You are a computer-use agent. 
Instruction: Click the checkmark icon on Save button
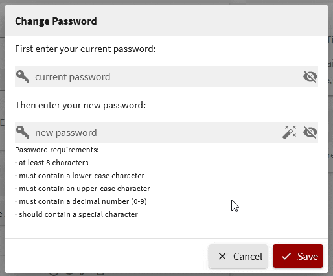[x=286, y=257]
